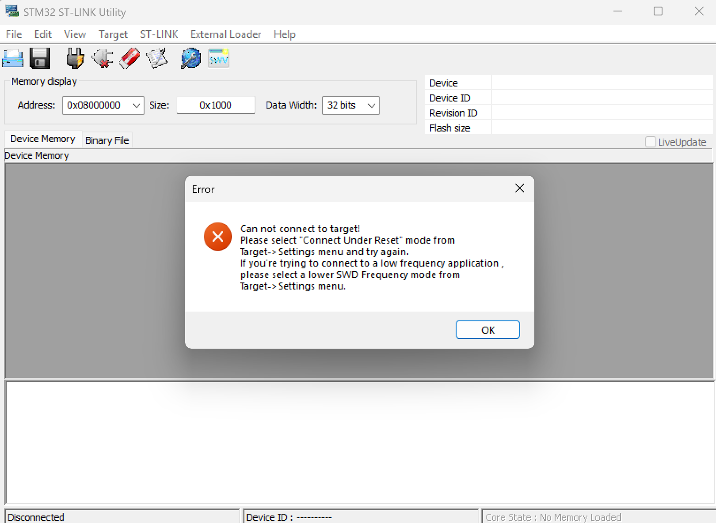The image size is (716, 523).
Task: Open the External Loader menu
Action: click(225, 34)
